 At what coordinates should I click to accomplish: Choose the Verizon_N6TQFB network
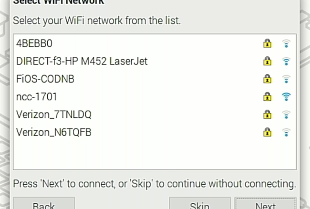[x=155, y=132]
